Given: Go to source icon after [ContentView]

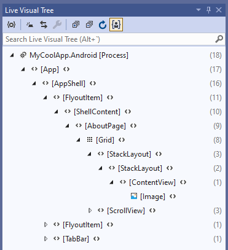Looking at the screenshot, I should point(183,182).
